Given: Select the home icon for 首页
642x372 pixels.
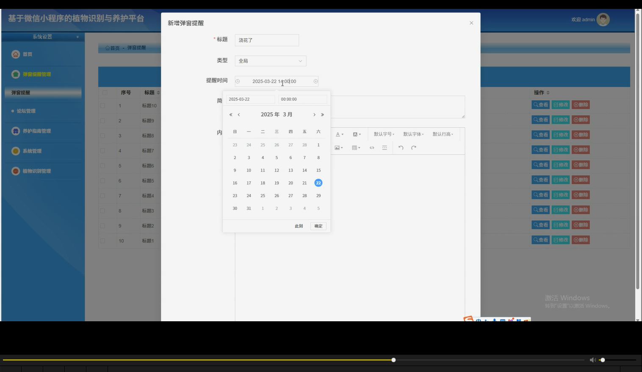Looking at the screenshot, I should pyautogui.click(x=16, y=54).
